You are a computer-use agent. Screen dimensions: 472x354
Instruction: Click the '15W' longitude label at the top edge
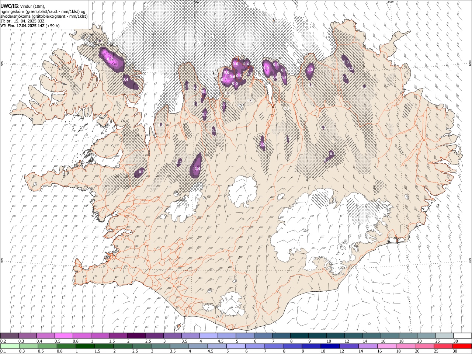click(x=391, y=2)
